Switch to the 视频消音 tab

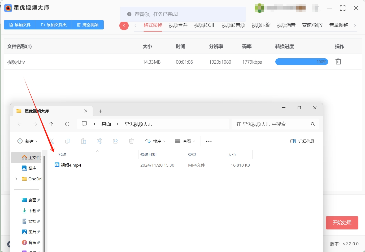[x=286, y=25]
